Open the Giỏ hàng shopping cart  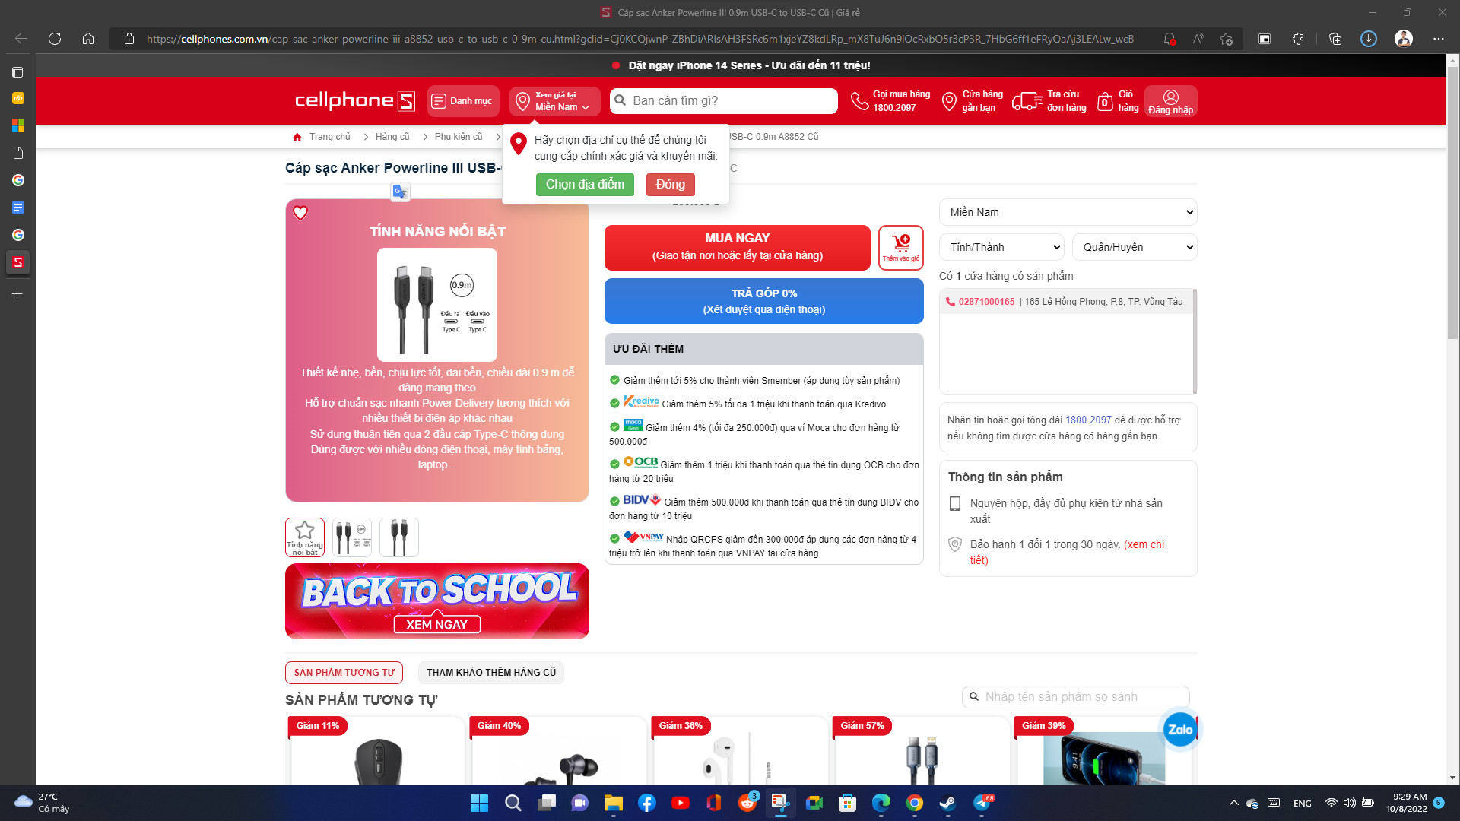1118,101
